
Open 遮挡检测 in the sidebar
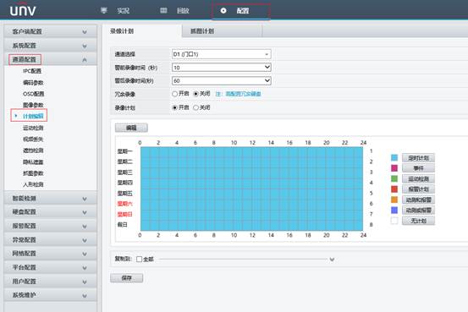click(x=33, y=151)
